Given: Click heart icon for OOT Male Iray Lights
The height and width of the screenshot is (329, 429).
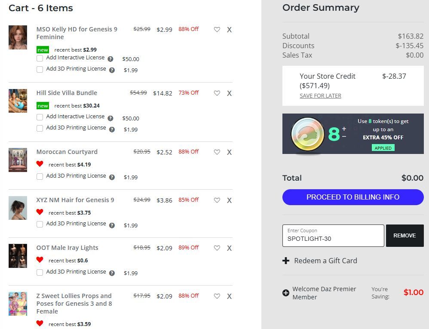Looking at the screenshot, I should 217,248.
